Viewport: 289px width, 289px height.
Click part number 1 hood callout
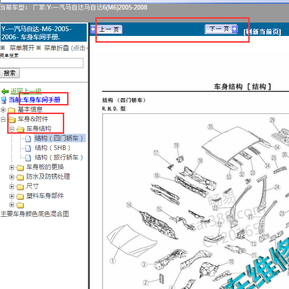(x=113, y=261)
